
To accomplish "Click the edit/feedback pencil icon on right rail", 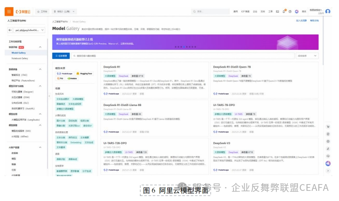I will [x=328, y=149].
